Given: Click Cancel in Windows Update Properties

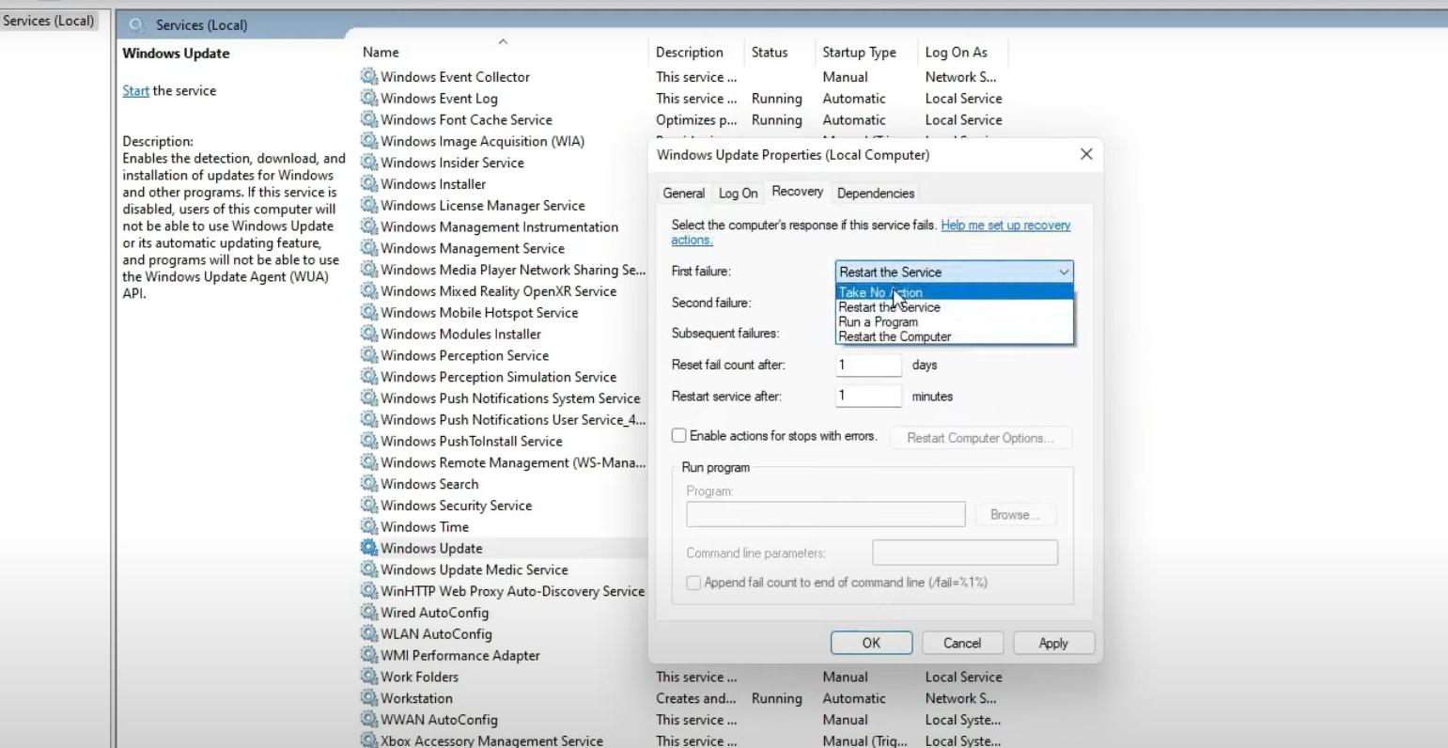Looking at the screenshot, I should (x=961, y=643).
